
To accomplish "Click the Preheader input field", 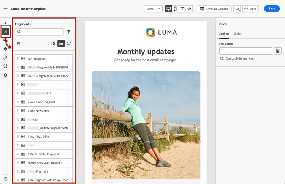I will pyautogui.click(x=245, y=51).
